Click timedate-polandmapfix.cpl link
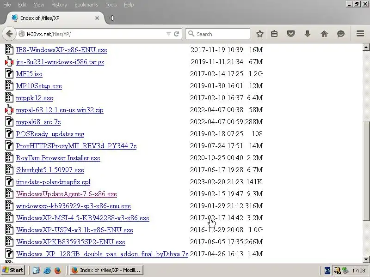The height and width of the screenshot is (277, 370). 53,182
